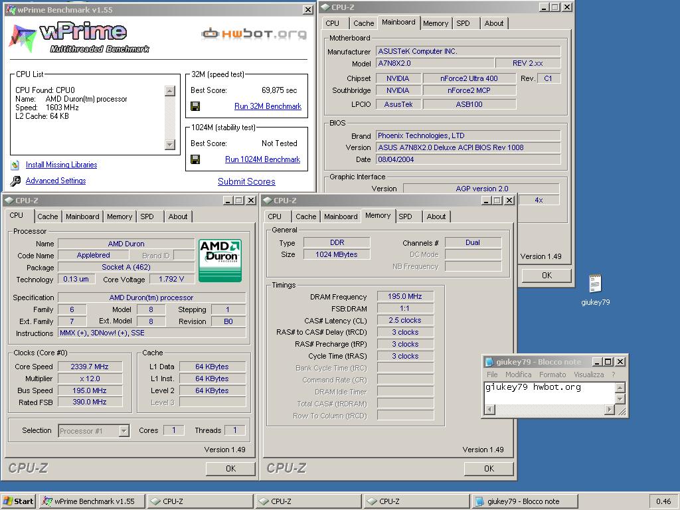Click the floppy save icon for the 1024M score
The height and width of the screenshot is (510, 680).
(195, 159)
